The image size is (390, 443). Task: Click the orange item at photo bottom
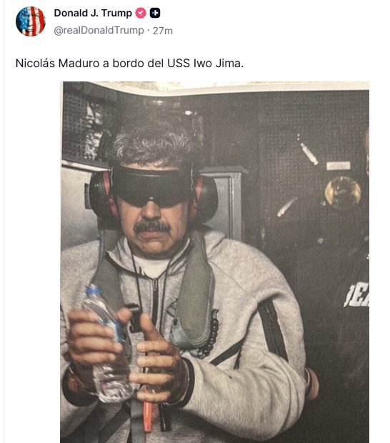pos(148,409)
